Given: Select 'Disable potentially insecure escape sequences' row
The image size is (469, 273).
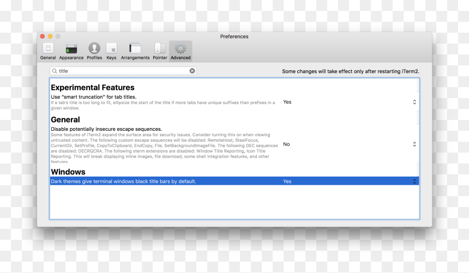Looking at the screenshot, I should click(x=234, y=145).
